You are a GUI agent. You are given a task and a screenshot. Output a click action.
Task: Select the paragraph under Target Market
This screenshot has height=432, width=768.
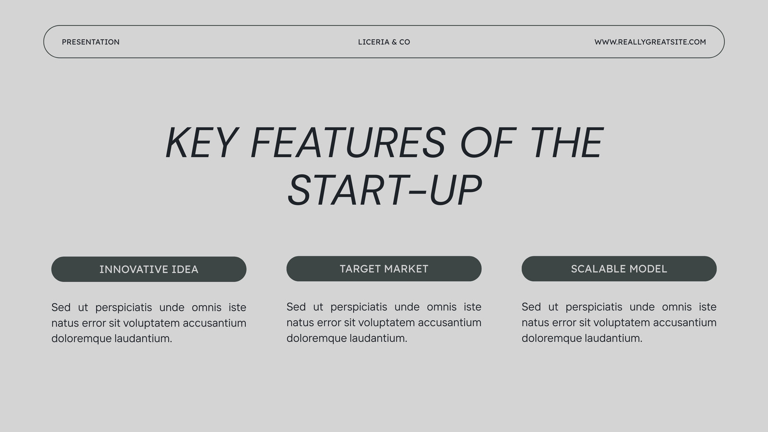pos(384,323)
